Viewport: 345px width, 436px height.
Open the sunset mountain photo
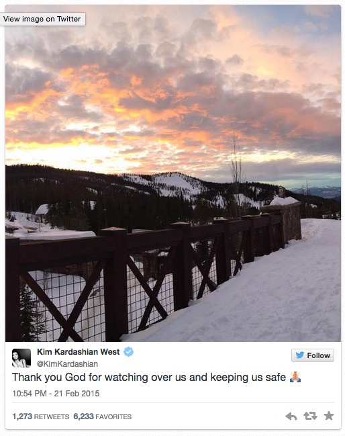[x=172, y=173]
